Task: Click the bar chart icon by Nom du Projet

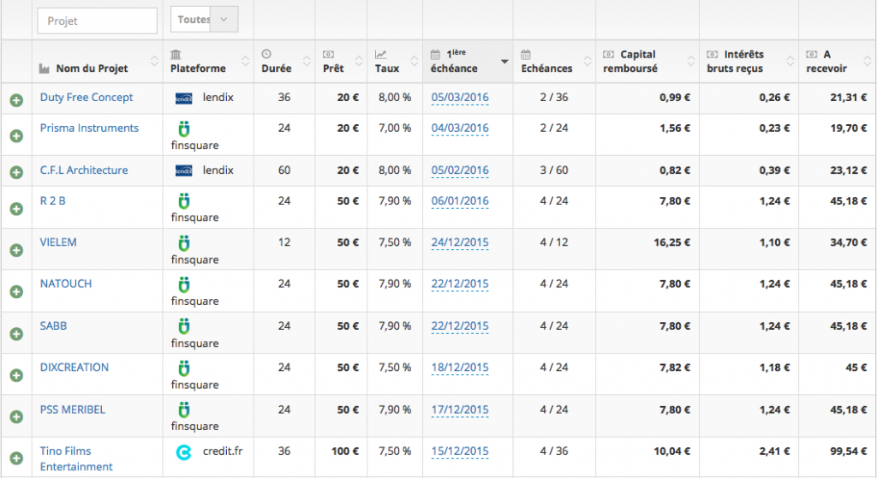Action: (x=45, y=69)
